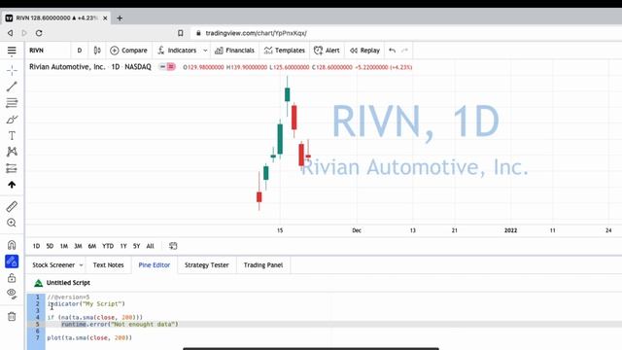
Task: Click the Untitled Script name
Action: pos(68,283)
